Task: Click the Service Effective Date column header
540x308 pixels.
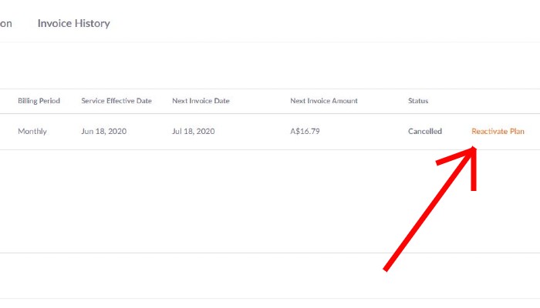Action: click(116, 102)
